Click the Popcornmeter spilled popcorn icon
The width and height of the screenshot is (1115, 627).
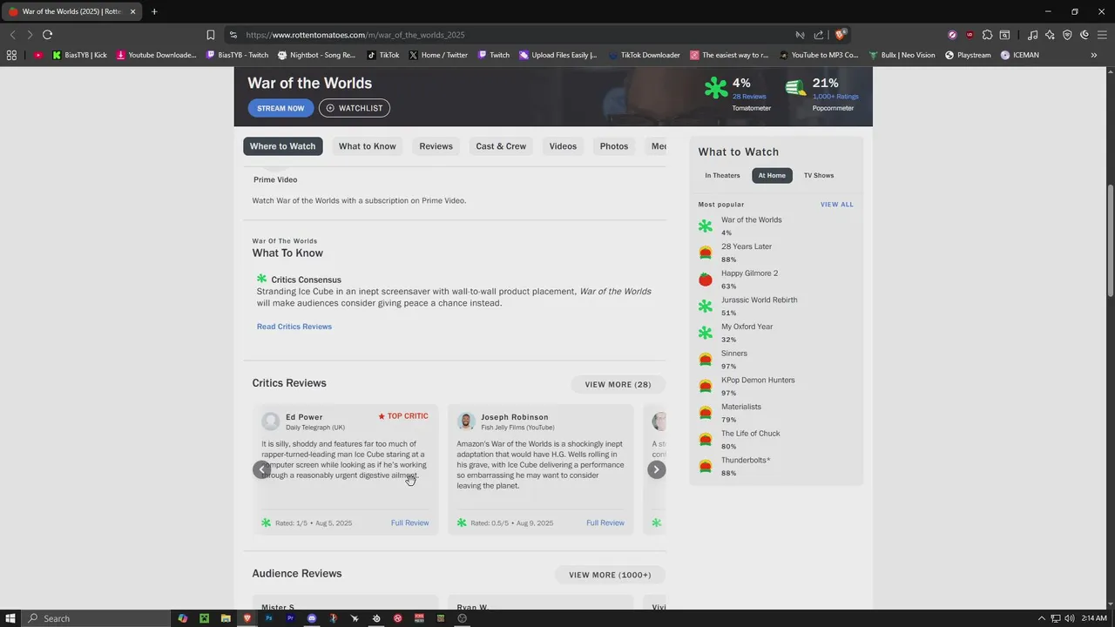795,88
